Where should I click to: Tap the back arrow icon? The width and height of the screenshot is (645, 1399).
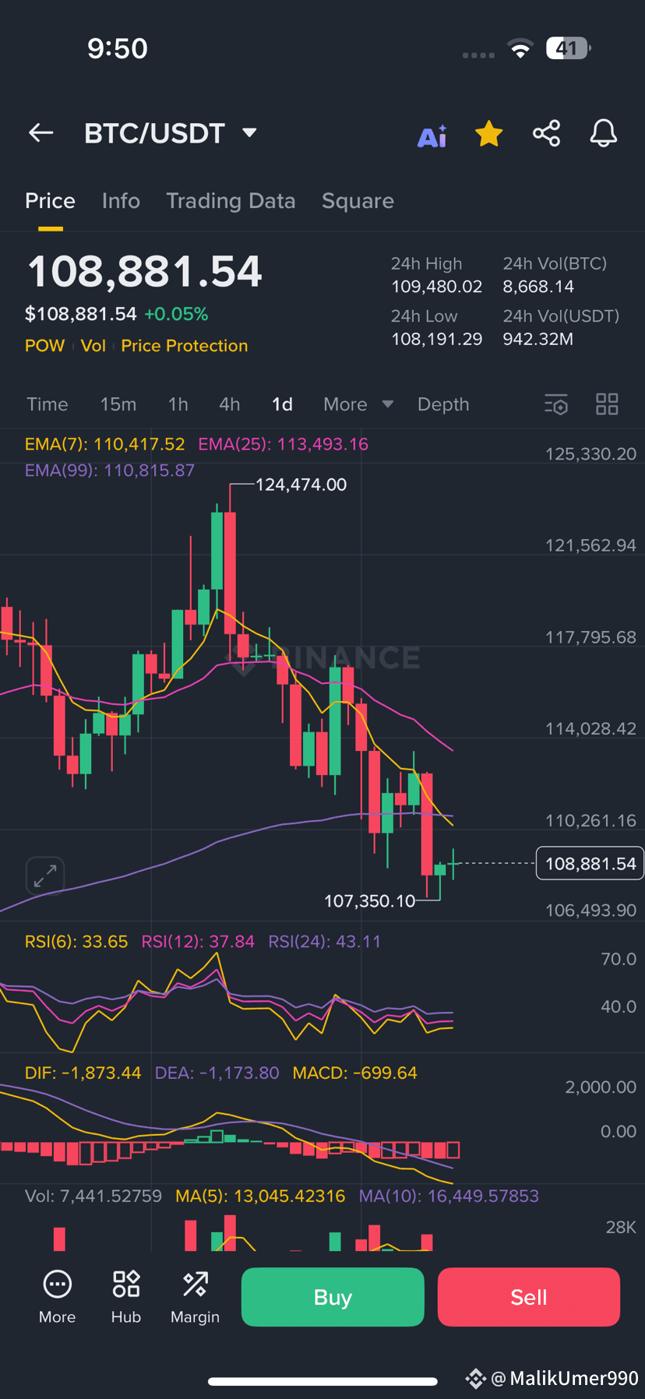point(41,133)
